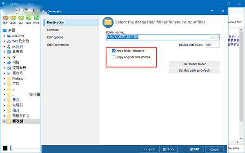Expand the 新视频 tree node
Screen dimensions: 245x153
4,121
